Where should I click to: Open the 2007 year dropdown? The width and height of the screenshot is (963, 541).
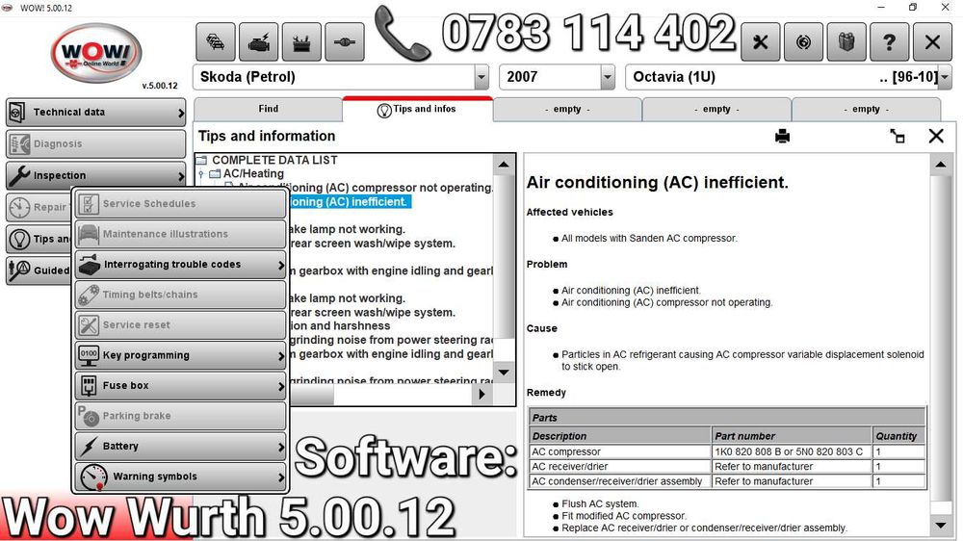[x=608, y=77]
